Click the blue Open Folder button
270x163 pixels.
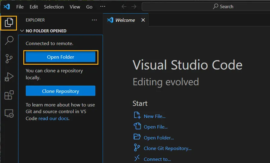[x=61, y=57]
